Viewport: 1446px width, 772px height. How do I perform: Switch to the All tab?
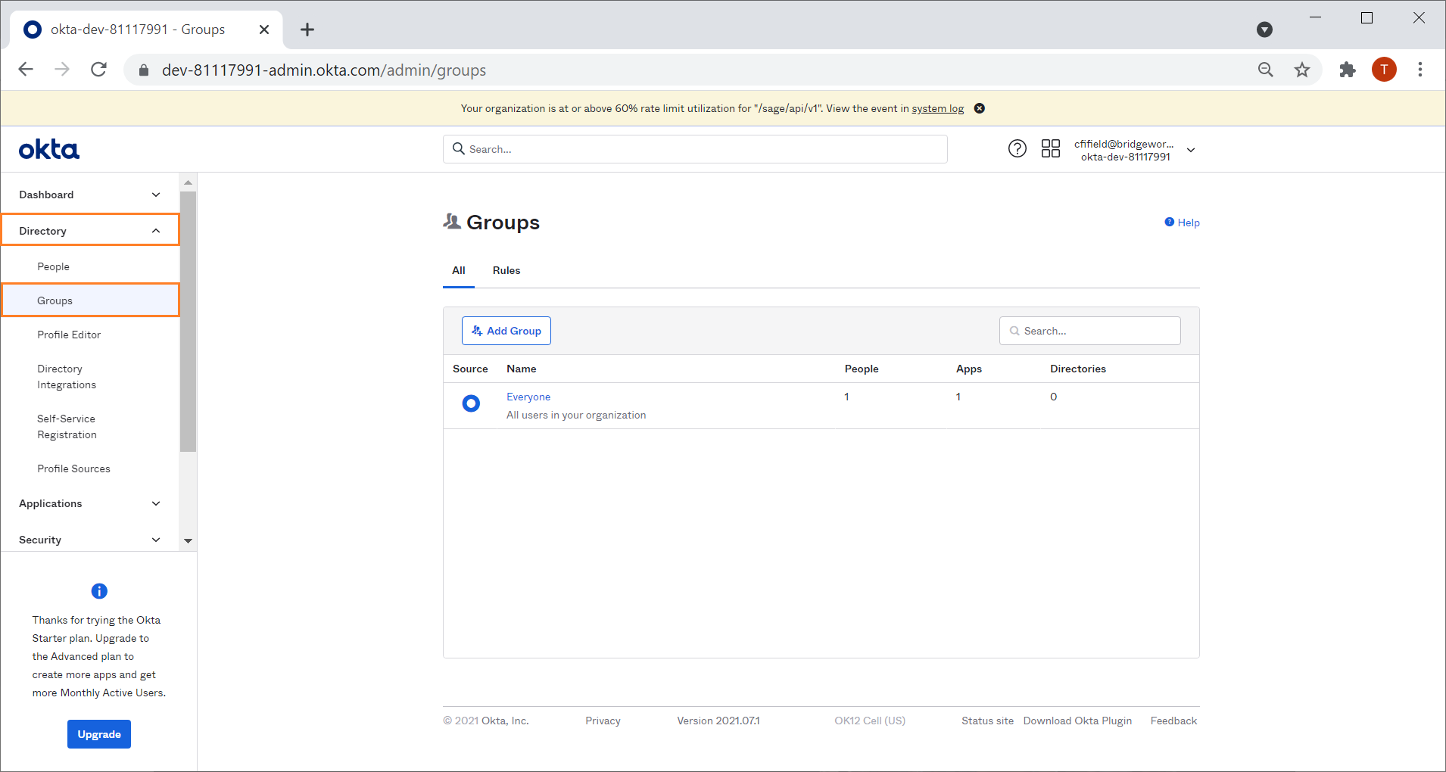pyautogui.click(x=459, y=270)
